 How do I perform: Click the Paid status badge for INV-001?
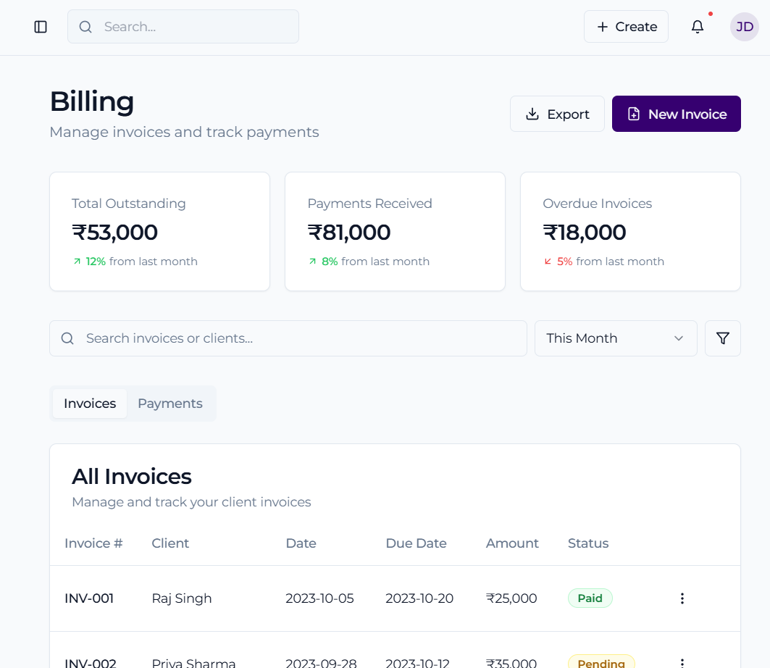click(x=590, y=598)
